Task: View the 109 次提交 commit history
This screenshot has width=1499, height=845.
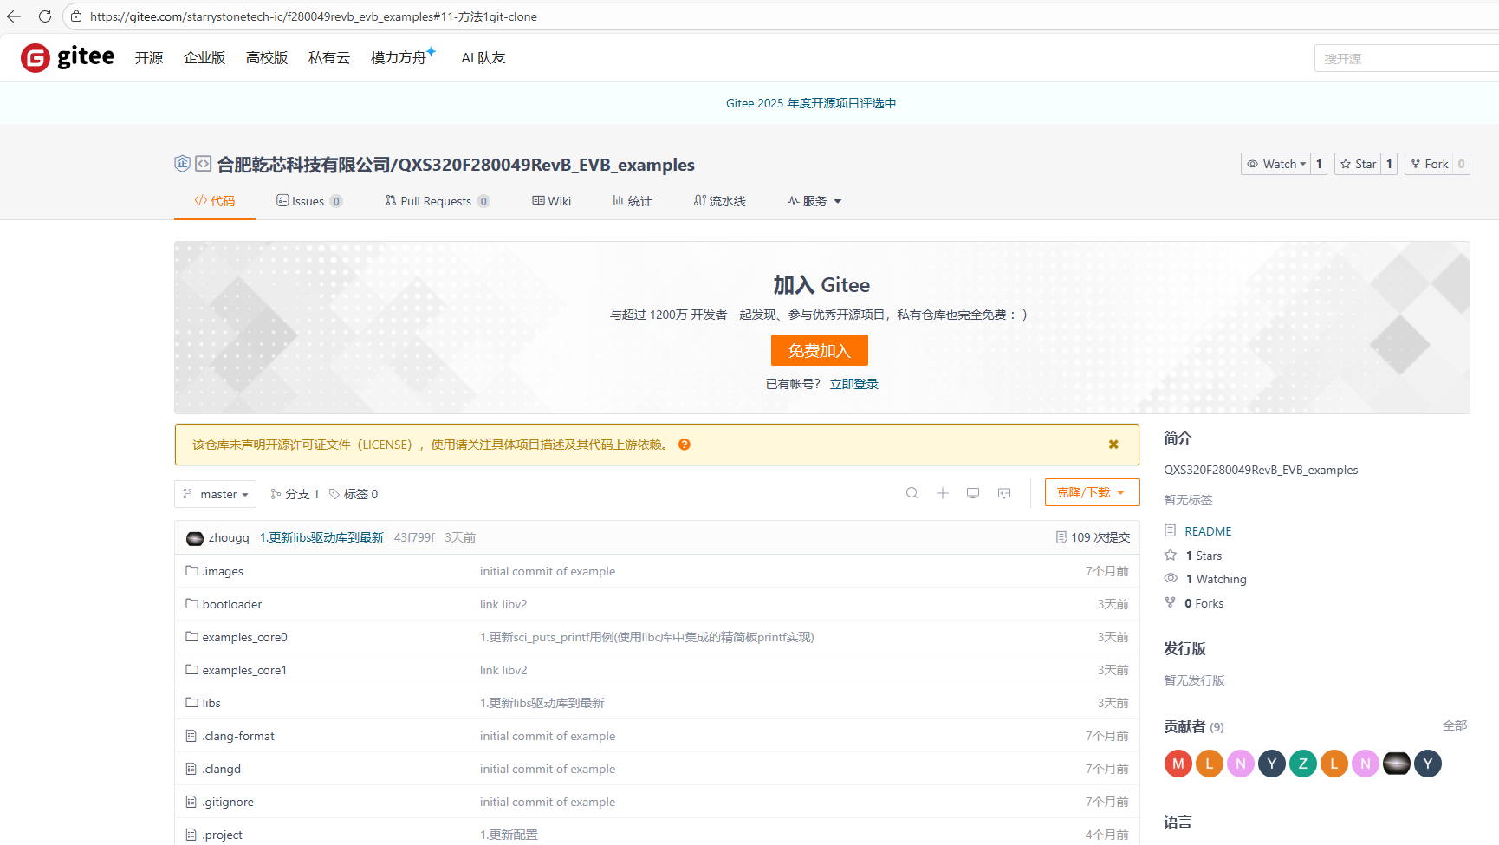Action: (1093, 537)
